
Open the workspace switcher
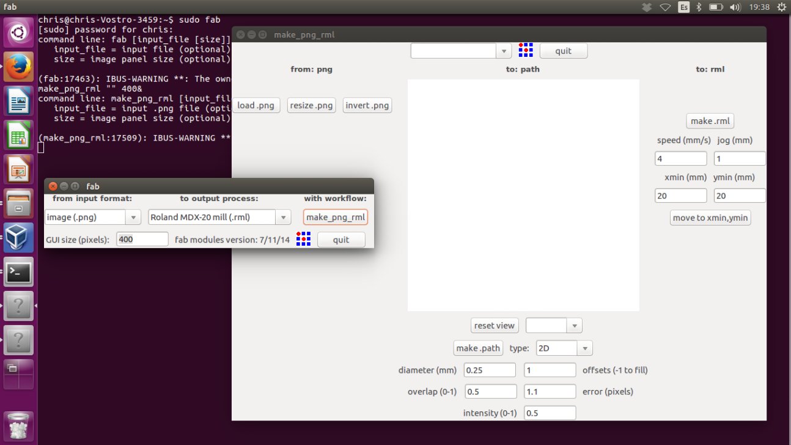coord(19,374)
